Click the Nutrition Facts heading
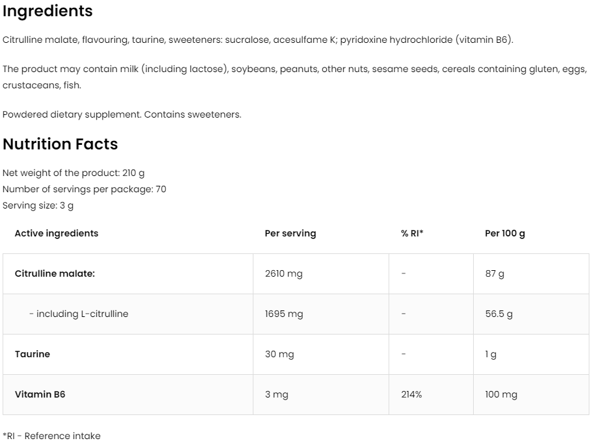Viewport: 592px width, 443px height. pyautogui.click(x=60, y=144)
